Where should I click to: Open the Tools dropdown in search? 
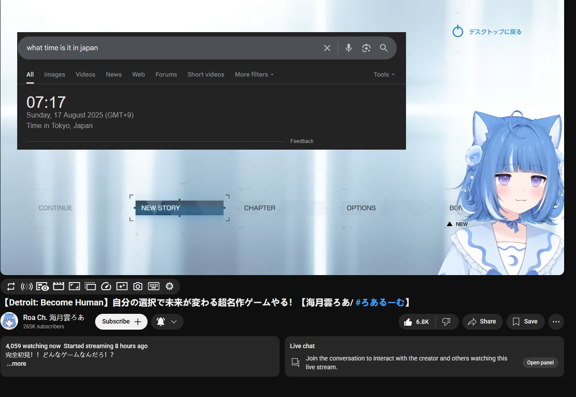tap(384, 74)
